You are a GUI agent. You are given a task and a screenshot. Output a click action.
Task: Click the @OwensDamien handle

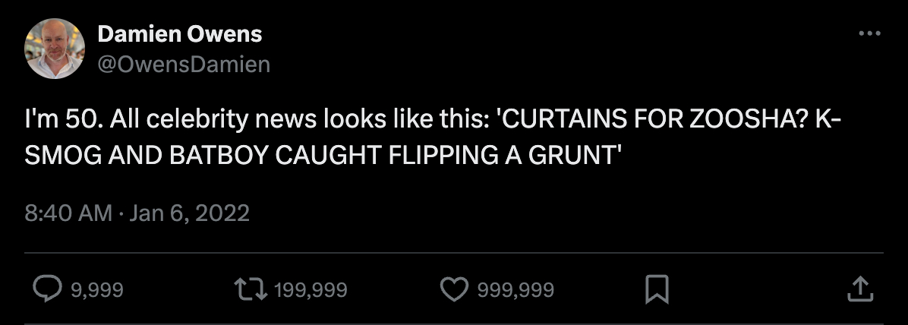click(x=184, y=65)
